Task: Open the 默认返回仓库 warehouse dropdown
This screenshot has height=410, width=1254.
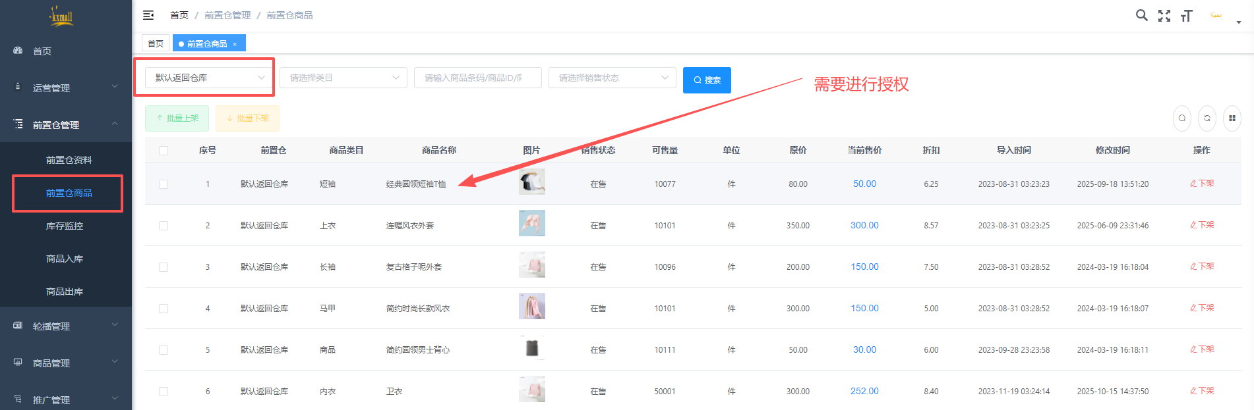Action: point(209,78)
